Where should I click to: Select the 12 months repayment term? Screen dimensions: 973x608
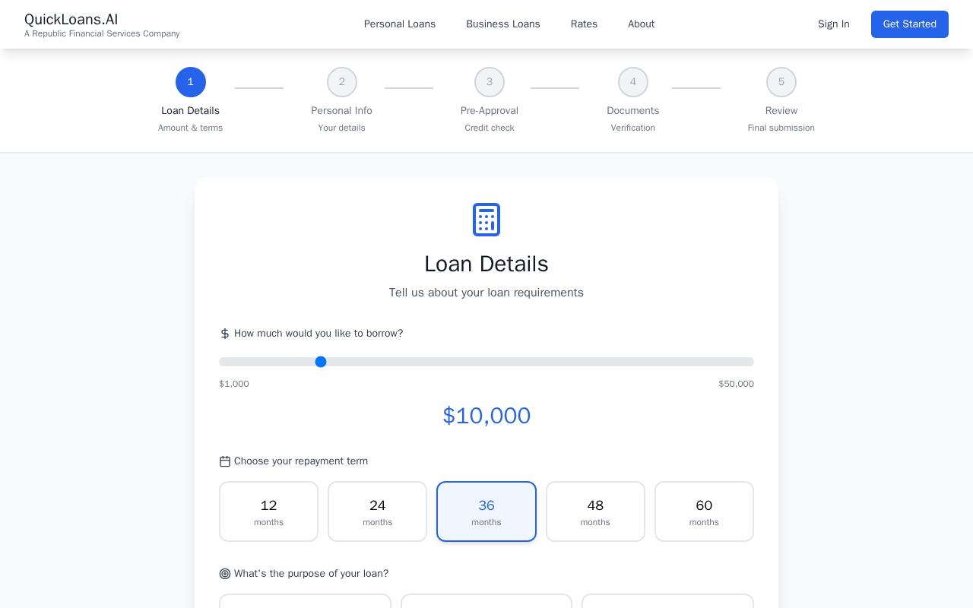[268, 511]
